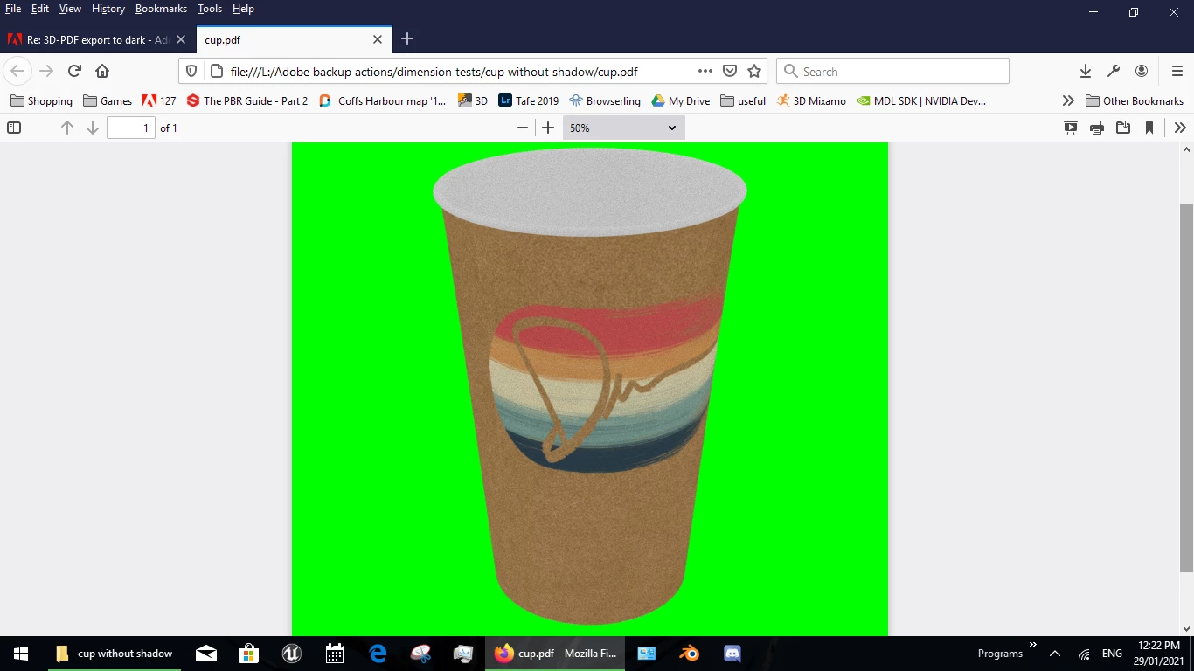The image size is (1194, 671).
Task: Show hidden system tray icons
Action: point(1055,654)
